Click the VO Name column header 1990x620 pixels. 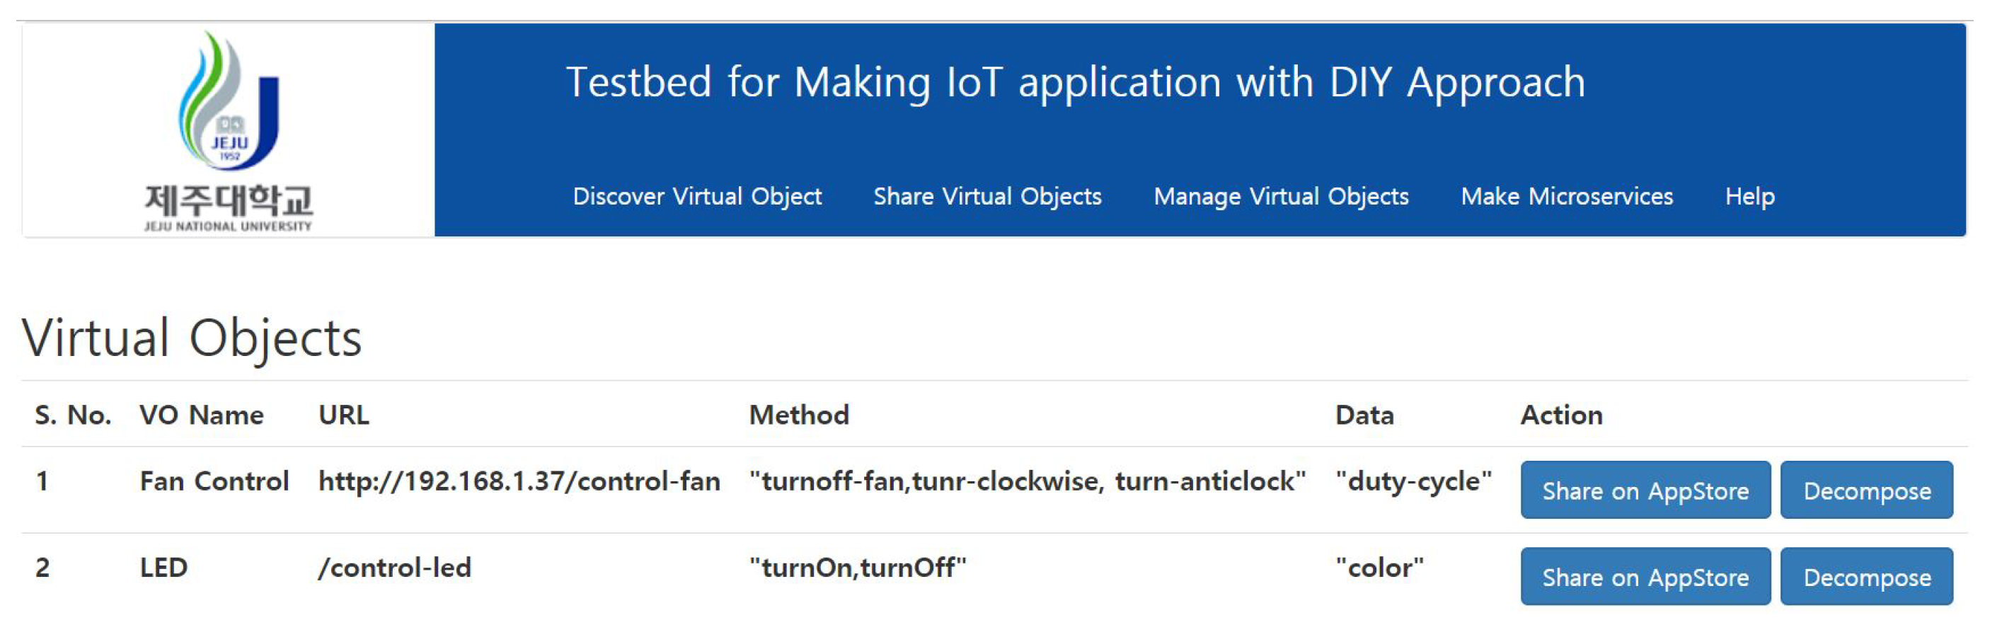(x=201, y=415)
